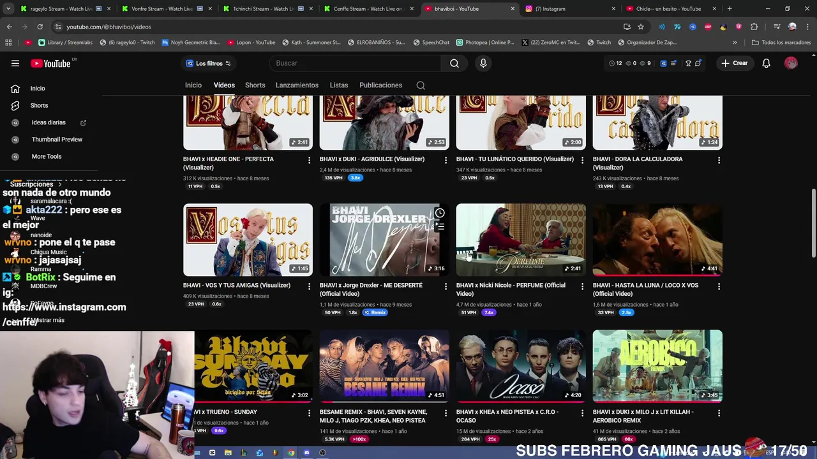This screenshot has width=817, height=459.
Task: Add ME DESPERTÉ to queue icon
Action: tap(440, 227)
